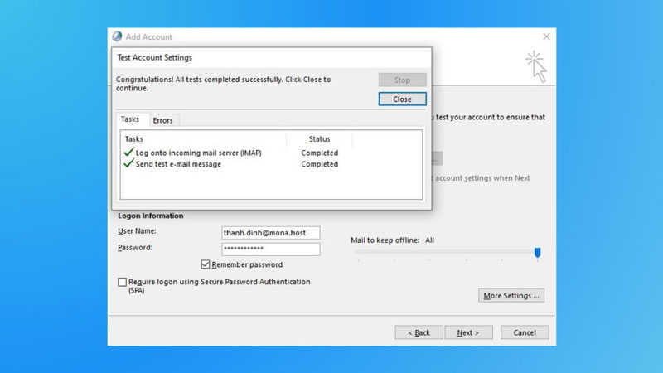This screenshot has width=663, height=373.
Task: Proceed with the Next button
Action: 468,332
